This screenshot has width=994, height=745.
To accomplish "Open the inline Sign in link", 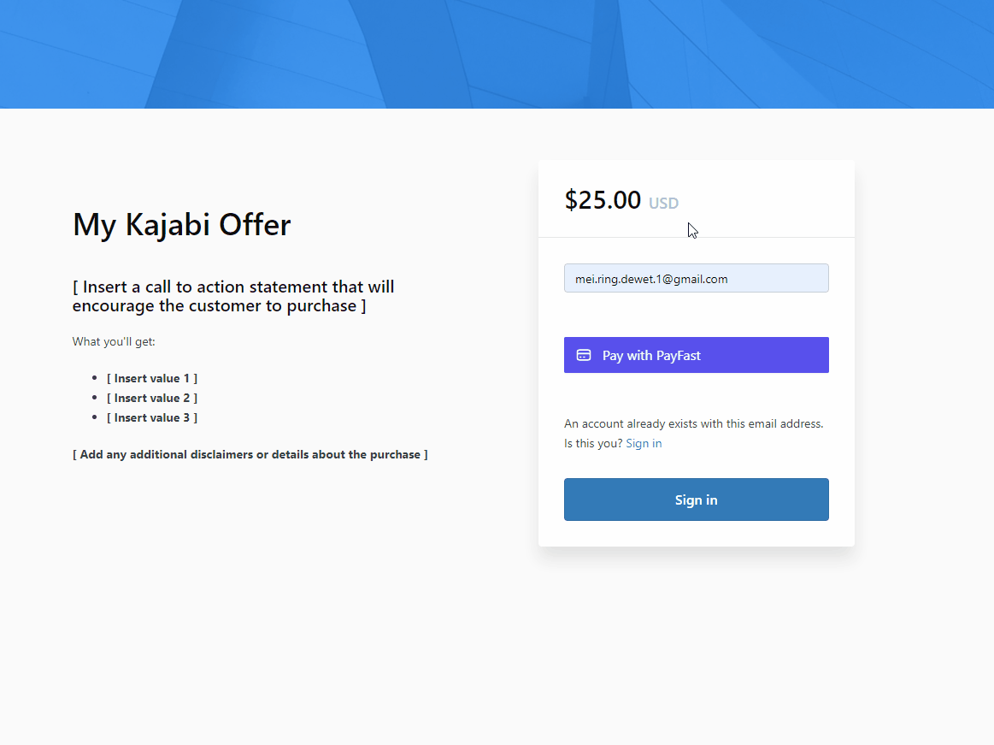I will (644, 444).
